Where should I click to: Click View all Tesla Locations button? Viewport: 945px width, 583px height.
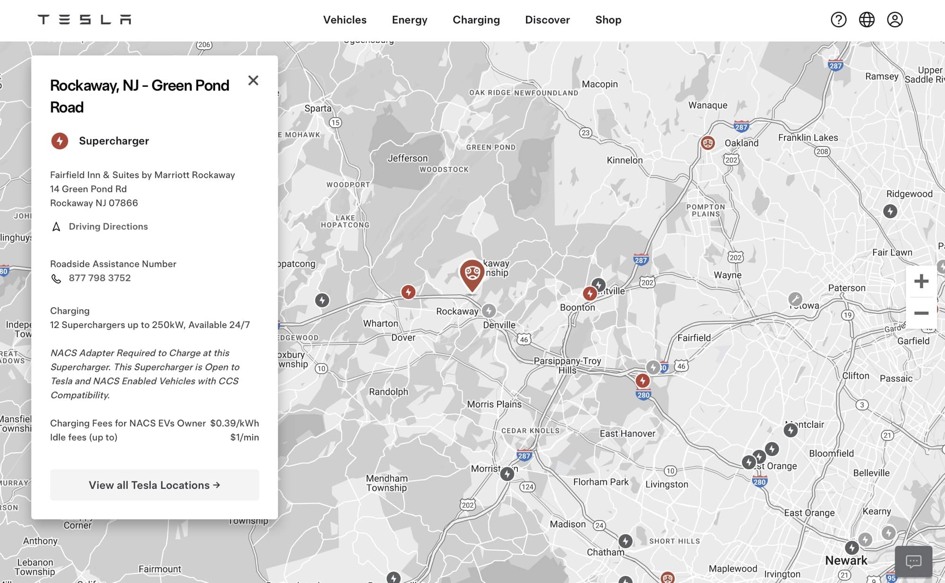tap(155, 485)
